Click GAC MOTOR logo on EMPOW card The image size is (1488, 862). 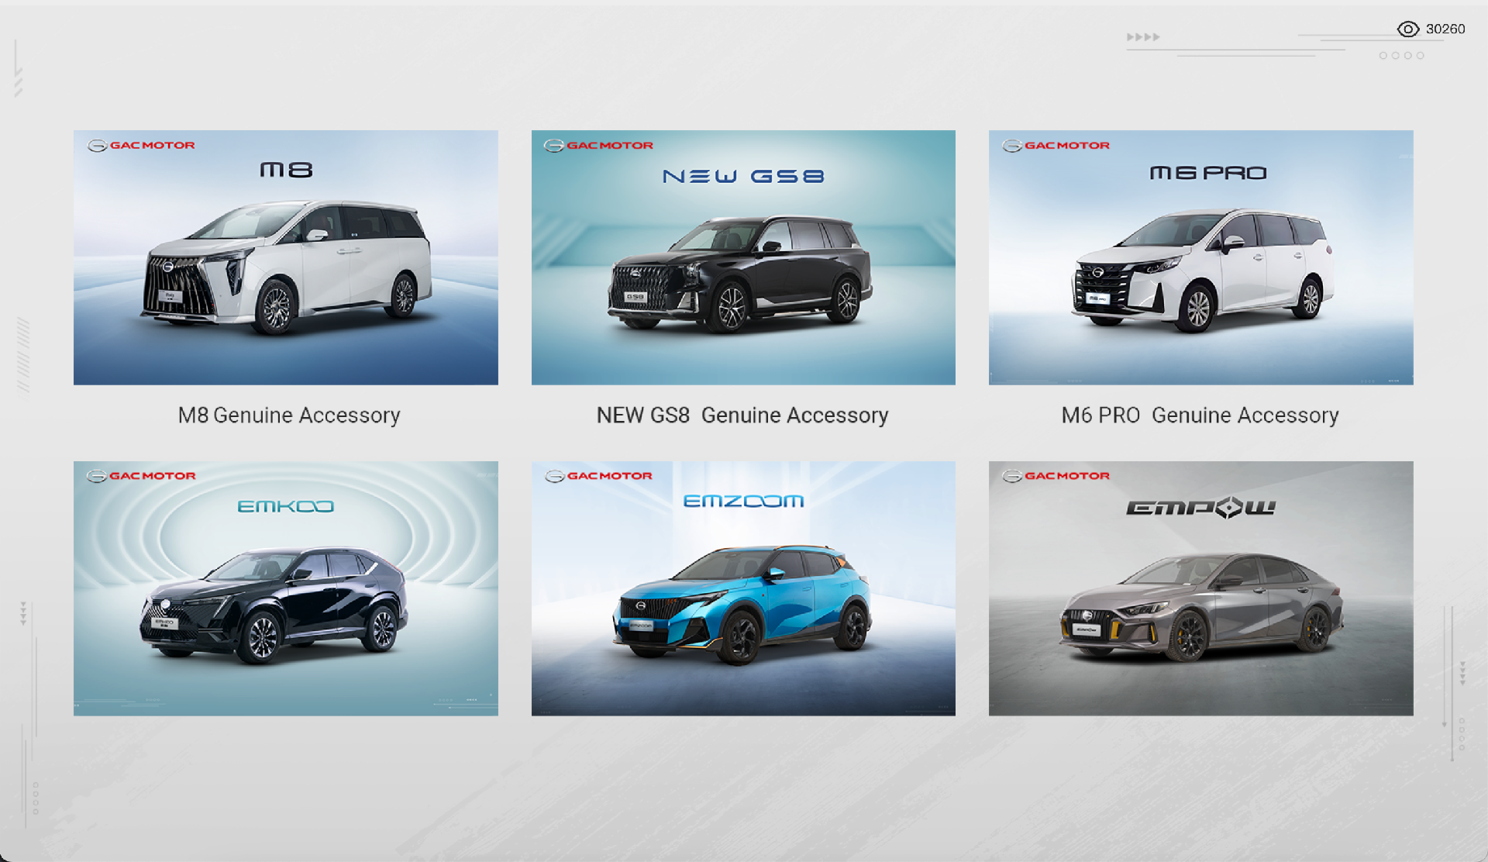point(1056,476)
